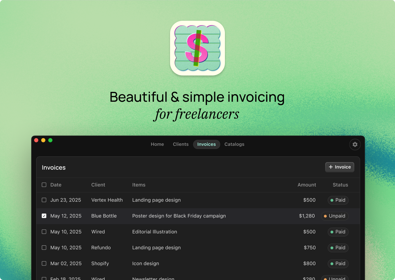Click the Paid badge on the Shopify row

click(x=338, y=264)
